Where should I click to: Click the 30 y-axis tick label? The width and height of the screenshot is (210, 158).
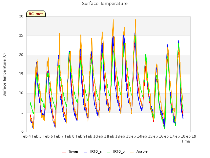click(21, 16)
